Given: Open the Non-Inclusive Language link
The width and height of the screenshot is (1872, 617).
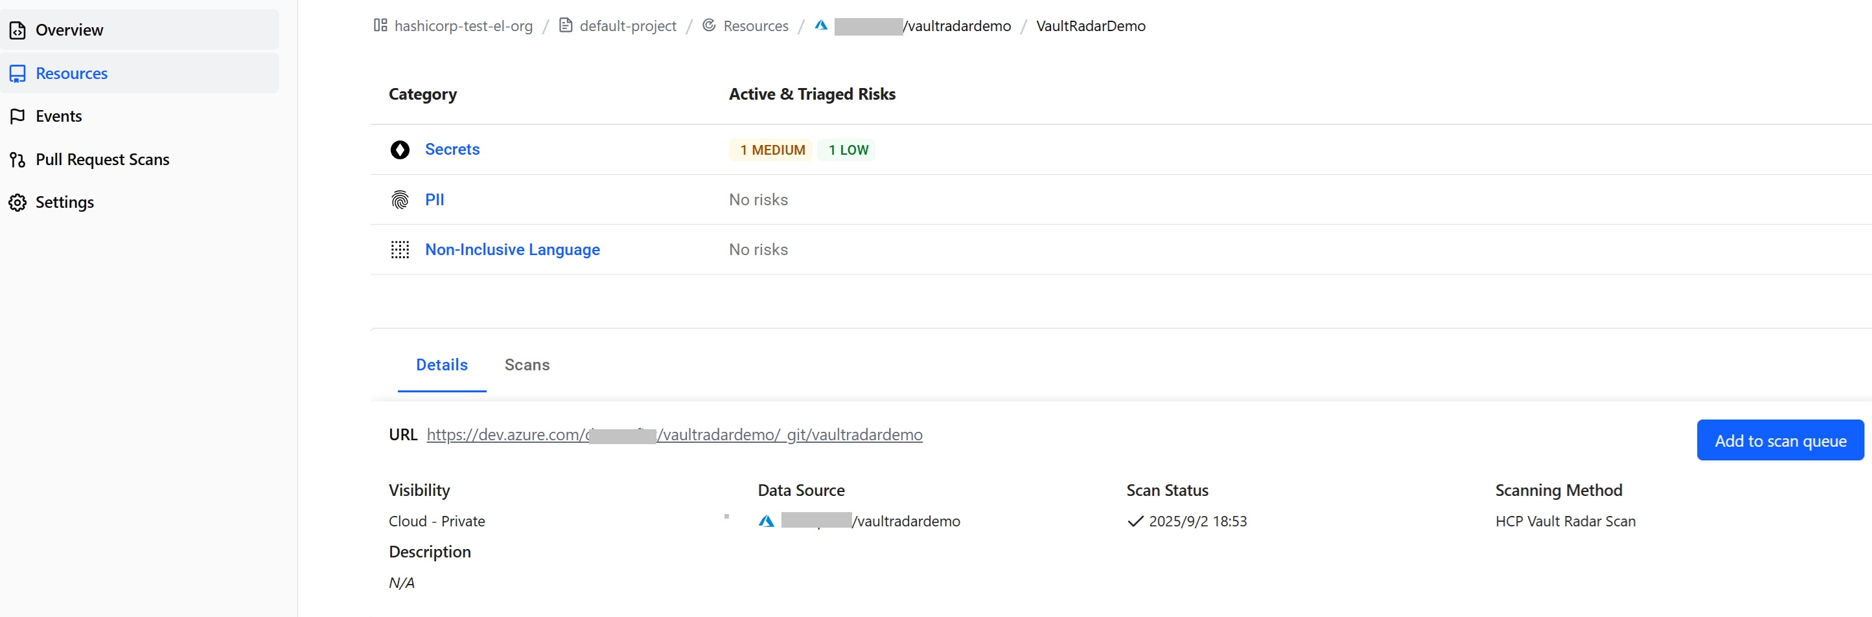Looking at the screenshot, I should pyautogui.click(x=513, y=250).
